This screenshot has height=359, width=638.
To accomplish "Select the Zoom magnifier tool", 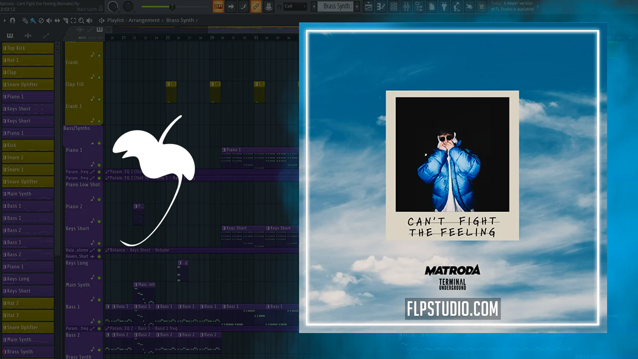I will tap(81, 20).
